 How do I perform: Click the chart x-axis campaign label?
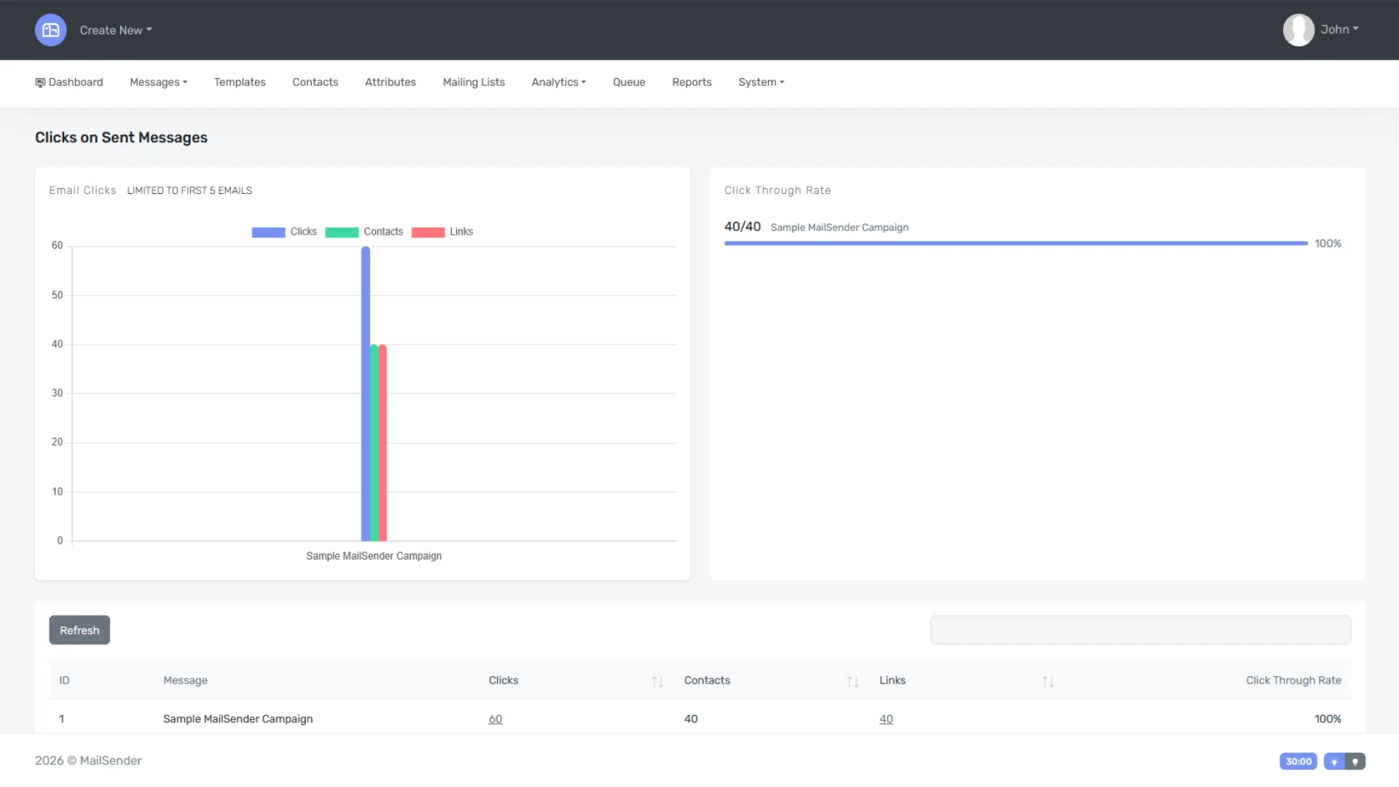pos(374,556)
